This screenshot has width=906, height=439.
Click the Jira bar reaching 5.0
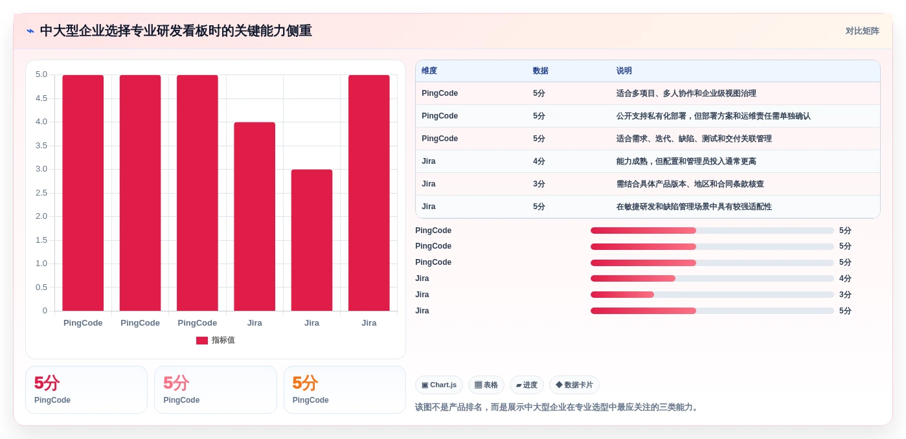point(369,193)
